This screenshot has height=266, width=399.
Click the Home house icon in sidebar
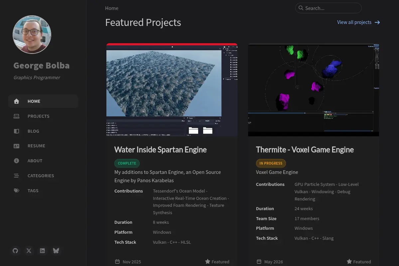pyautogui.click(x=16, y=101)
